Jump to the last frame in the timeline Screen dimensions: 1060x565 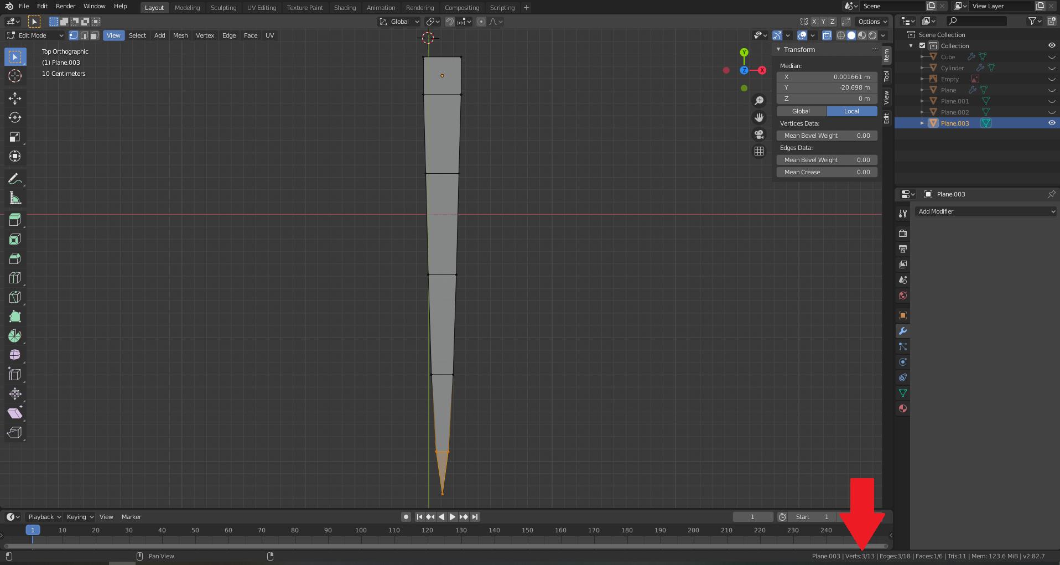(475, 516)
